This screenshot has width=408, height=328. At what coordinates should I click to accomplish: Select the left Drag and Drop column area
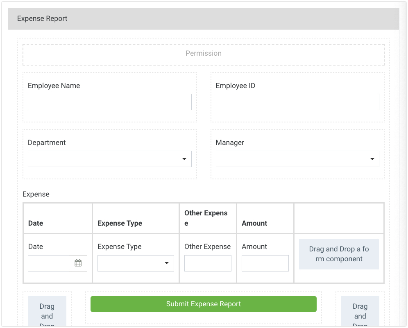tap(47, 312)
